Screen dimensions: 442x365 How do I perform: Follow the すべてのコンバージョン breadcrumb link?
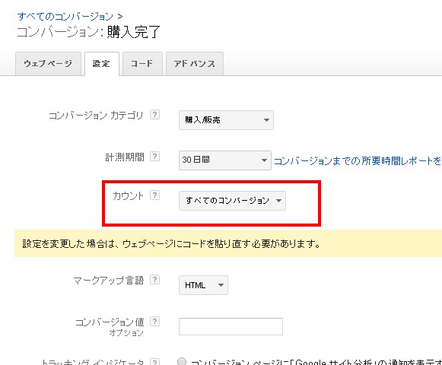pyautogui.click(x=65, y=16)
